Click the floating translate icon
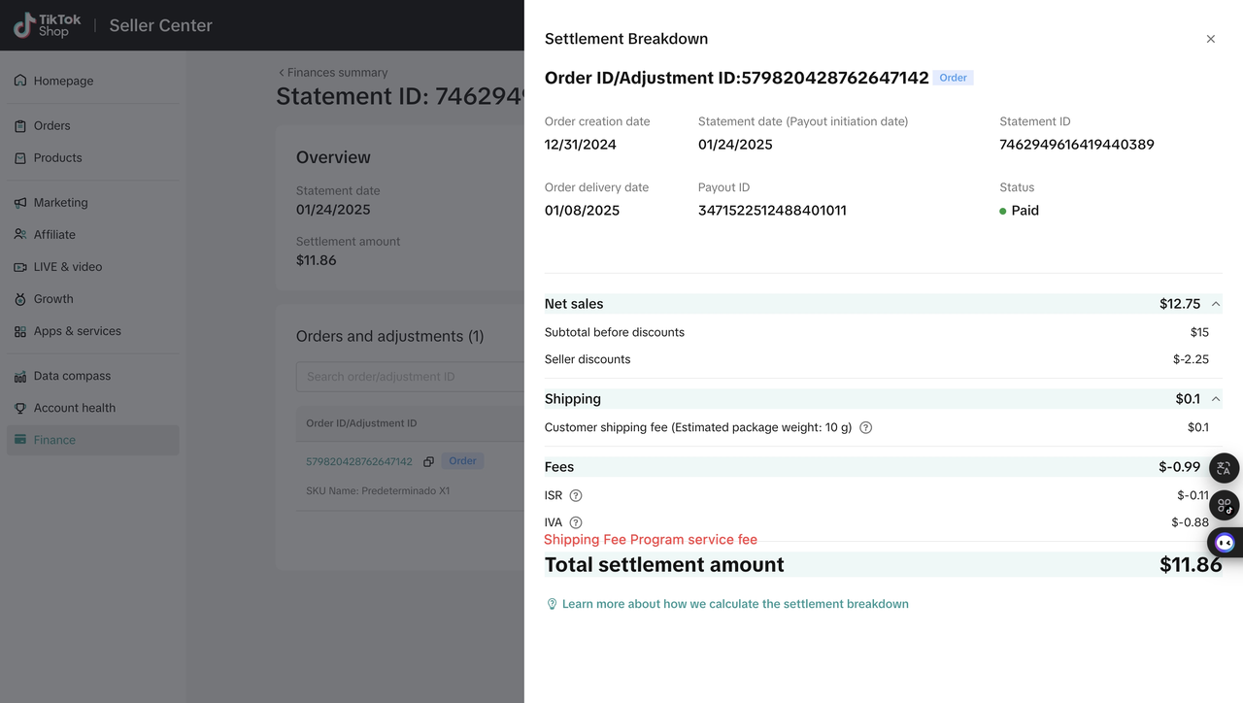The image size is (1243, 703). 1224,468
